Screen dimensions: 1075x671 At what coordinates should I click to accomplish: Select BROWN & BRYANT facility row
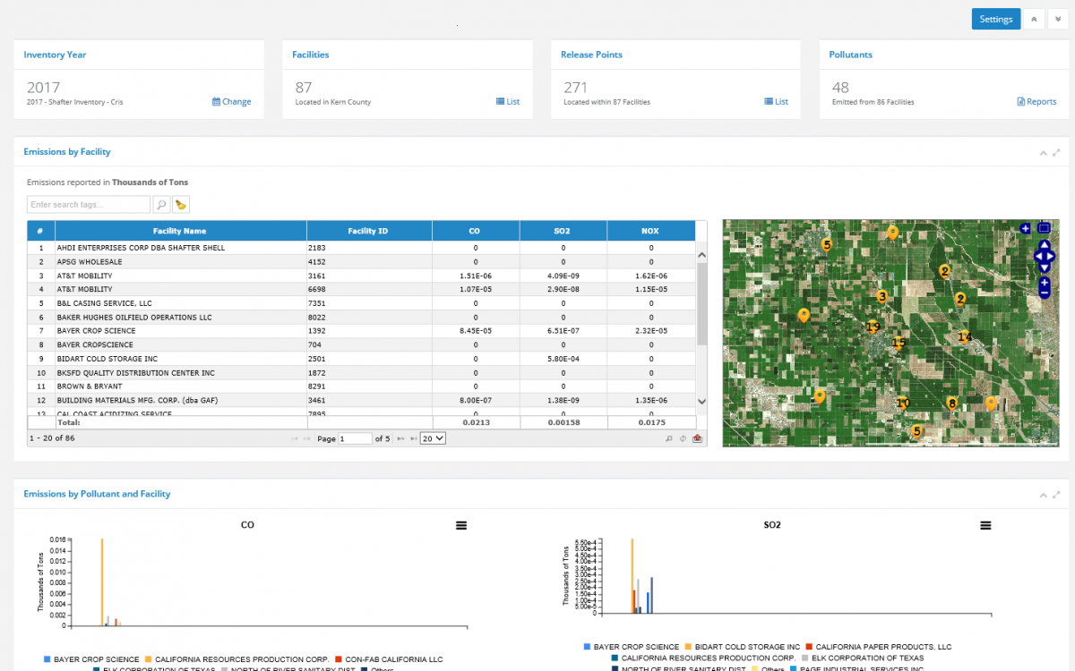361,386
